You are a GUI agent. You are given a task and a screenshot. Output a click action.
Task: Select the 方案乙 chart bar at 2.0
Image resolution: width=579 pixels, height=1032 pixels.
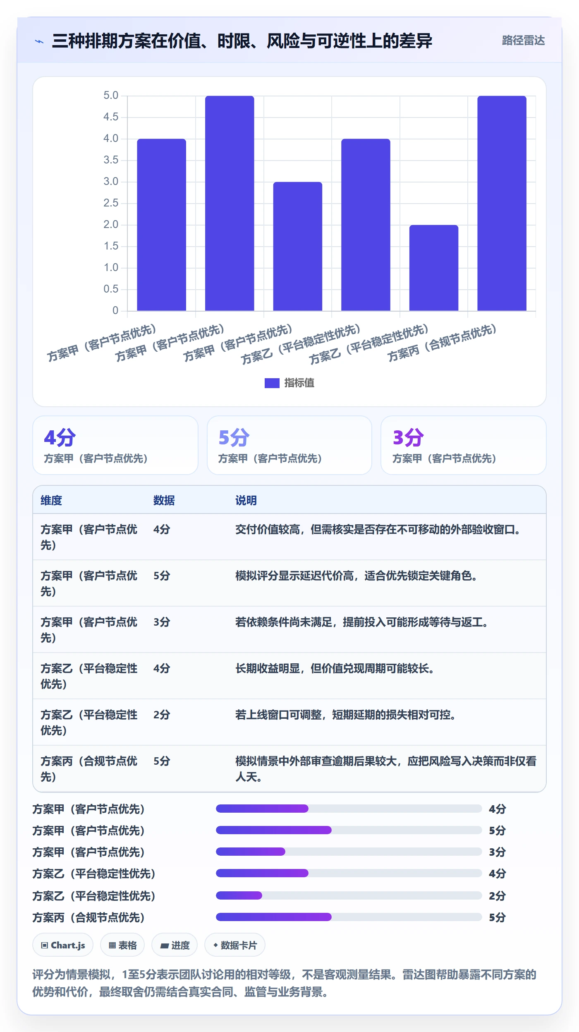tap(433, 268)
